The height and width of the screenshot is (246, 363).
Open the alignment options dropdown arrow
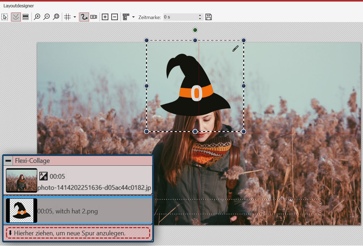point(133,17)
